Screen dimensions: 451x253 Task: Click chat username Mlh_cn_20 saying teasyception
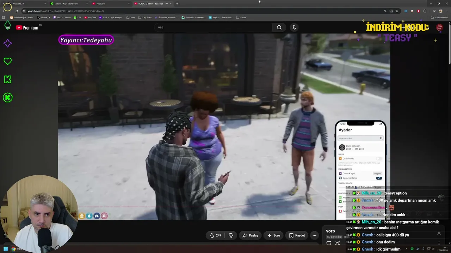point(372,193)
